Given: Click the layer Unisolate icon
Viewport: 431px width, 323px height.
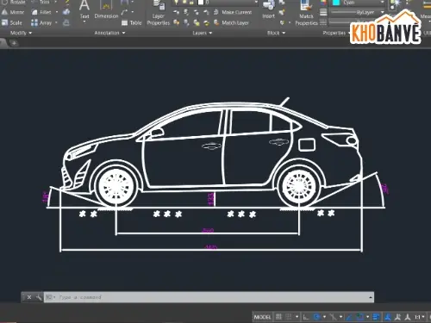Looking at the screenshot, I should tap(186, 22).
